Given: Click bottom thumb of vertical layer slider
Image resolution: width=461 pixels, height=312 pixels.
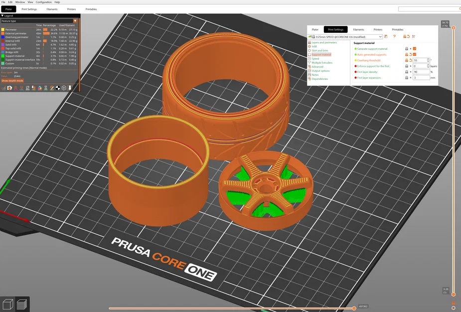Looking at the screenshot, I should tap(454, 294).
